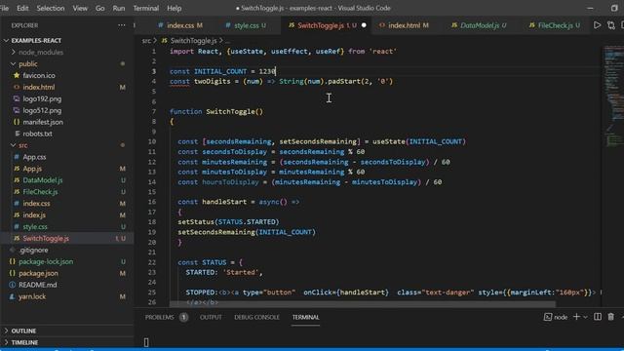Open the Selection menu

click(51, 8)
